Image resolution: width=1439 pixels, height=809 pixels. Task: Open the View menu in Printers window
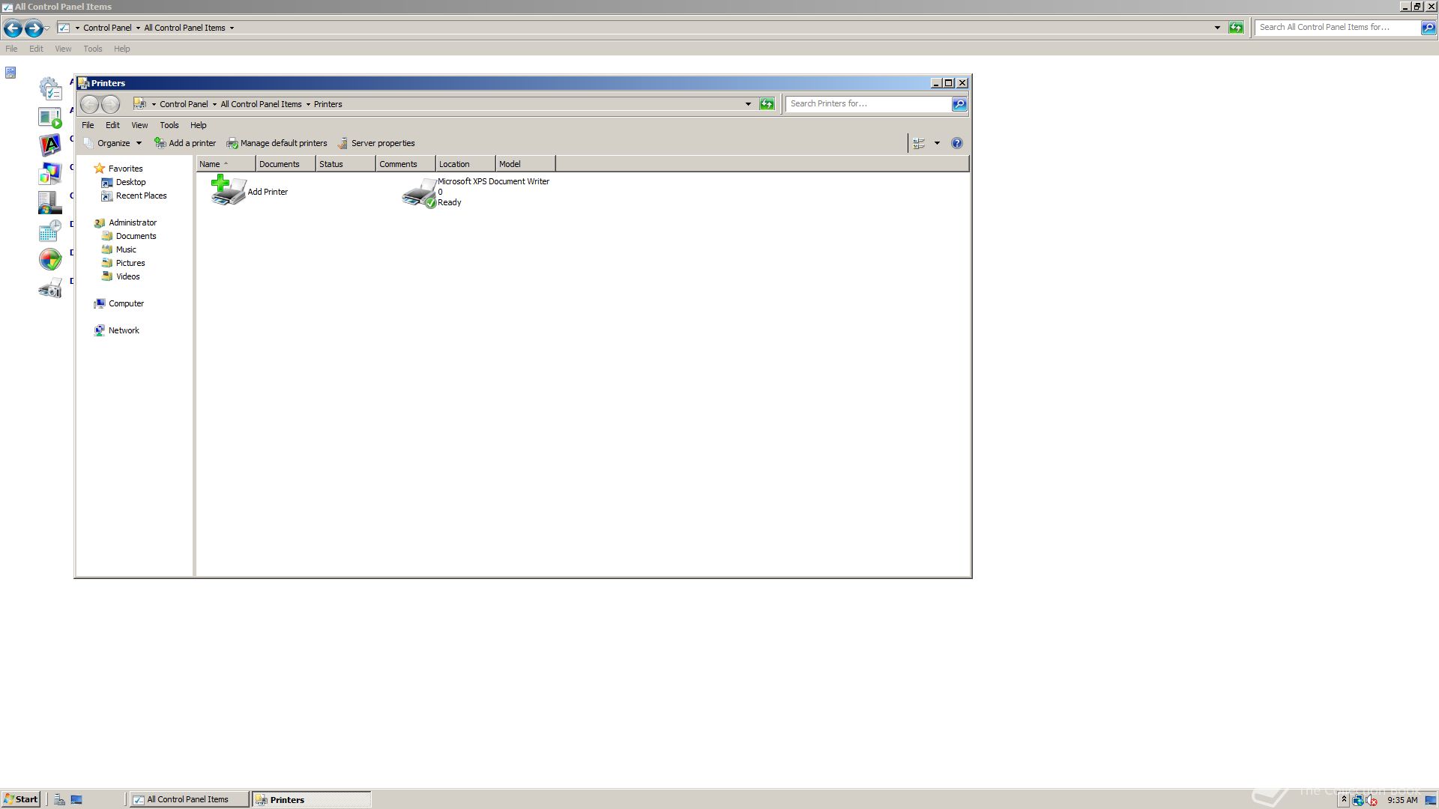139,125
